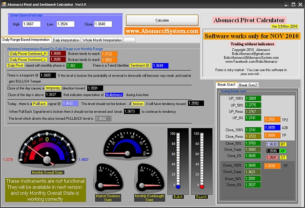
Task: Click the Abonacci app icon in title bar
Action: click(x=3, y=4)
